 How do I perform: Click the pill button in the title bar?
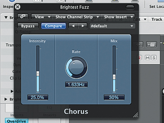[x=130, y=7]
